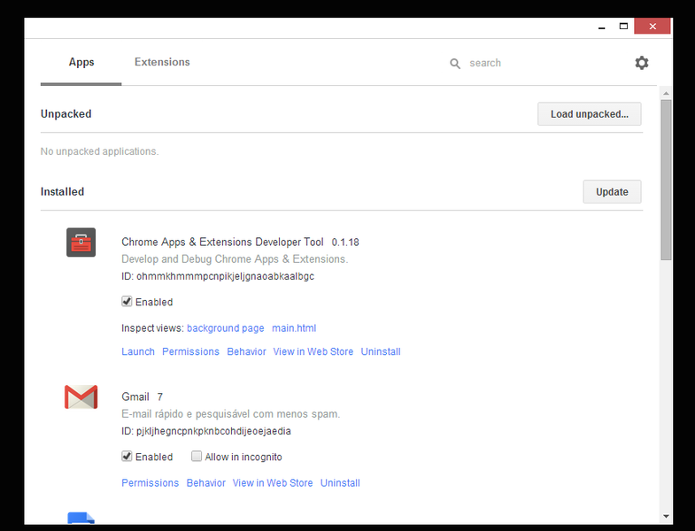Open the background page inspect view
This screenshot has height=531, width=695.
pos(225,328)
